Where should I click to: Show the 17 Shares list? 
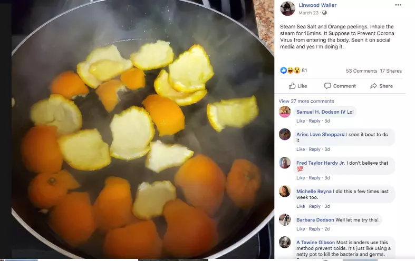[x=391, y=71]
